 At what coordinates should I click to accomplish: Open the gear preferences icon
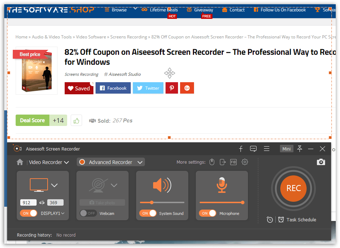245,162
